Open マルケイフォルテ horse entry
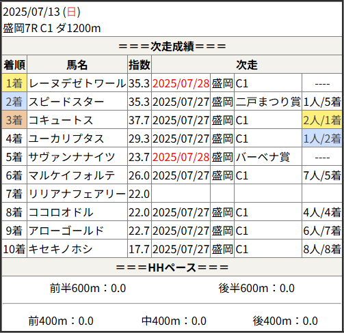This screenshot has width=344, height=333. pyautogui.click(x=72, y=175)
